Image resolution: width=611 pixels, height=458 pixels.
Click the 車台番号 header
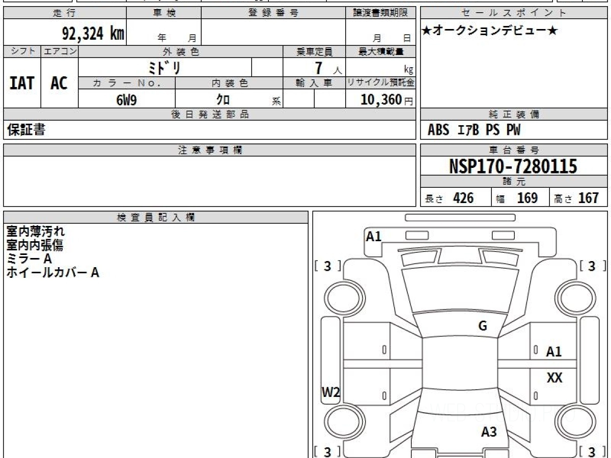[514, 150]
